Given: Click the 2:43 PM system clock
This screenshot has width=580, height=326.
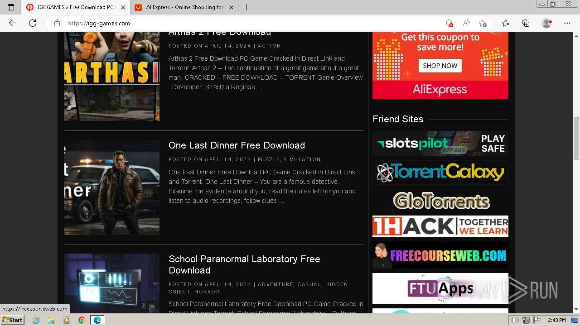Looking at the screenshot, I should 556,320.
